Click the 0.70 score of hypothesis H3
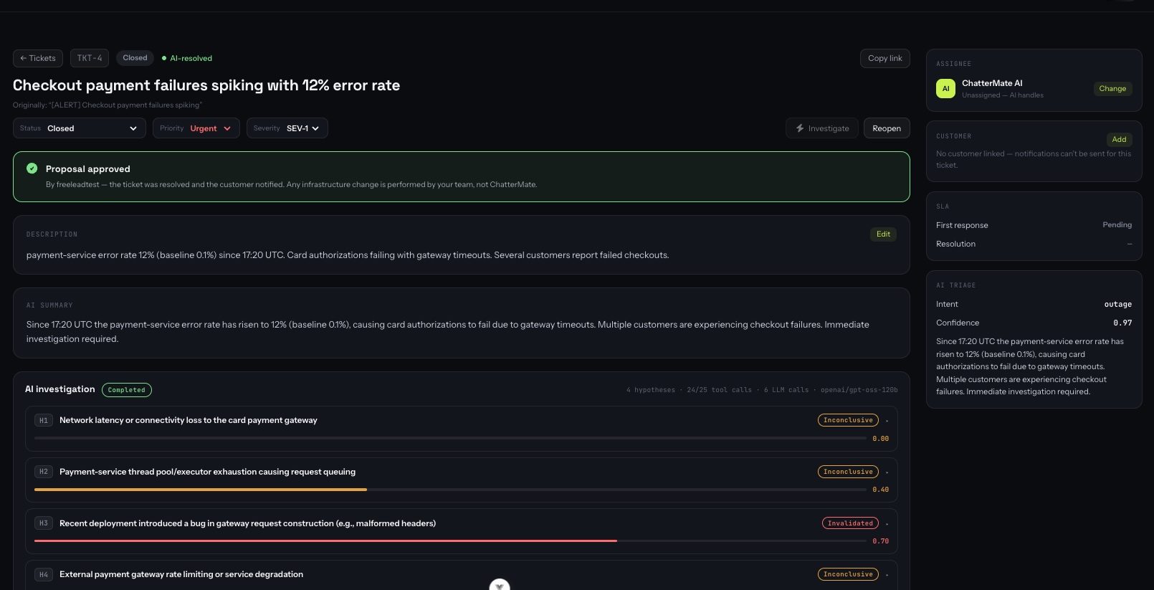Viewport: 1154px width, 590px height. click(880, 541)
